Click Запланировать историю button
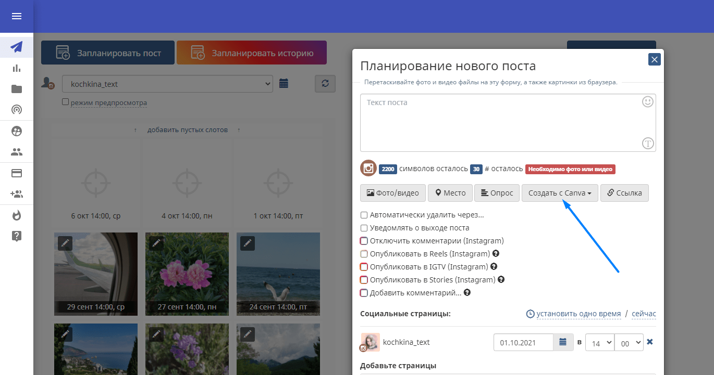714x375 pixels. point(252,53)
